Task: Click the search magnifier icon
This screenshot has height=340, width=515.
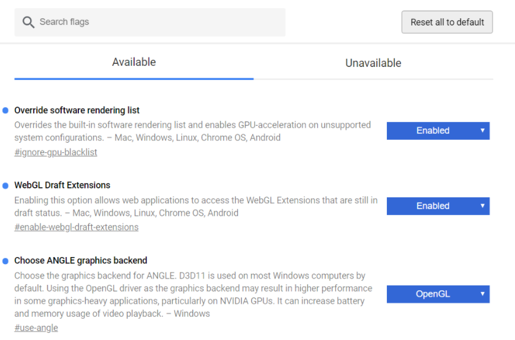Action: coord(28,22)
